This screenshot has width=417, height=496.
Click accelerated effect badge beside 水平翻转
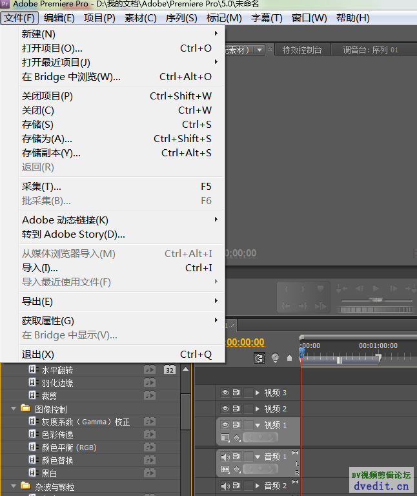pos(150,370)
